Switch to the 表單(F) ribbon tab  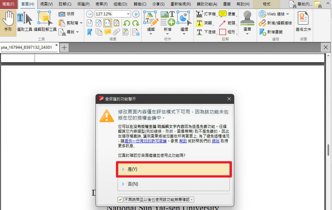101,4
